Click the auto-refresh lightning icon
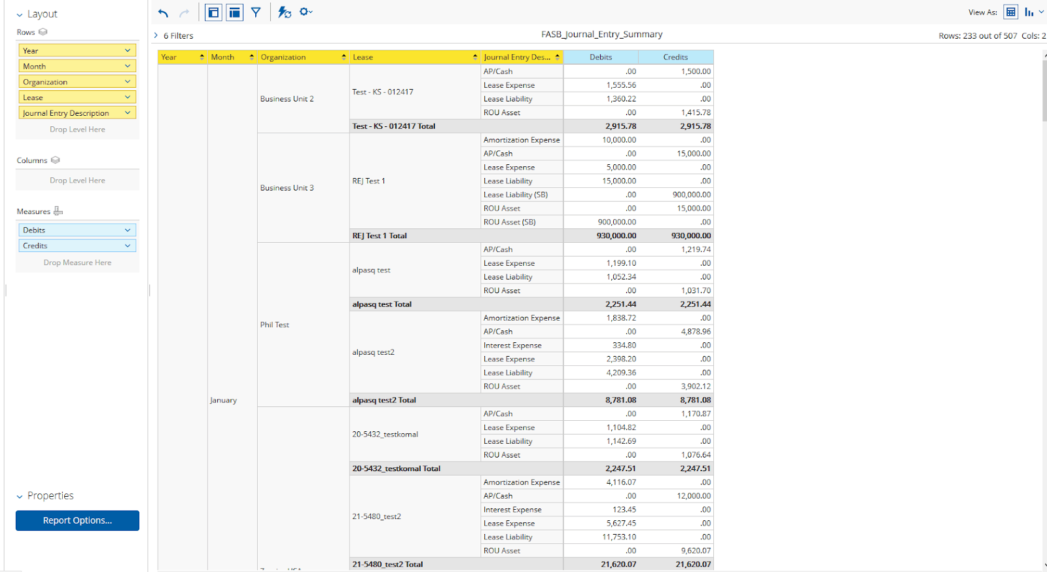The height and width of the screenshot is (572, 1047). click(284, 12)
